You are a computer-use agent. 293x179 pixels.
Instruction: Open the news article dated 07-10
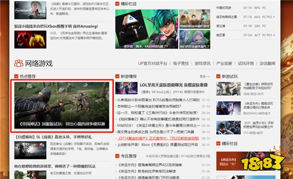pyautogui.click(x=149, y=106)
